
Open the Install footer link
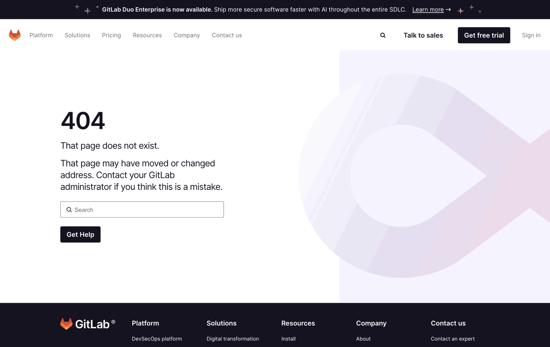click(x=288, y=339)
